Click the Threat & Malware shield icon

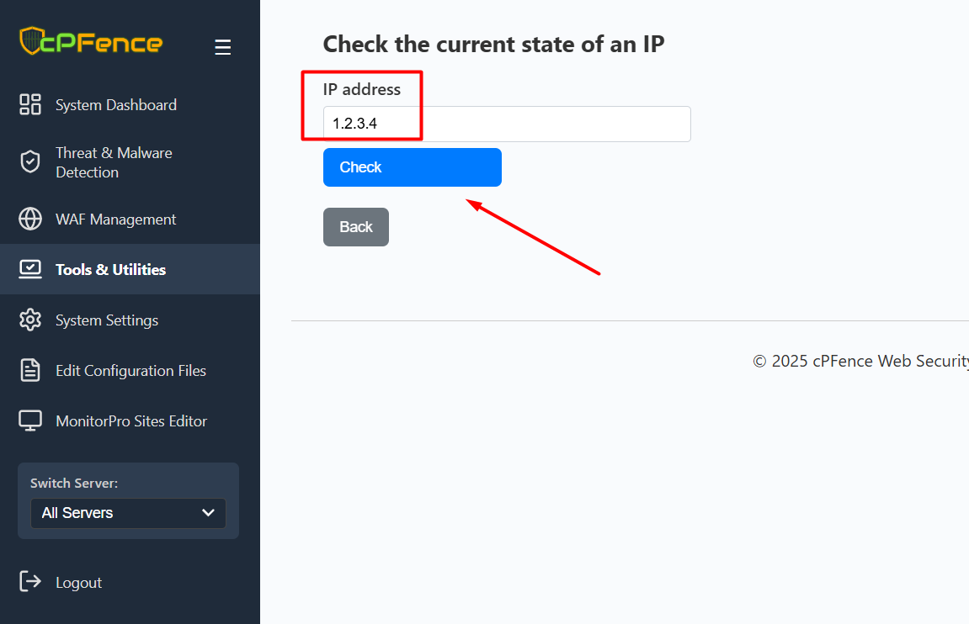(30, 162)
